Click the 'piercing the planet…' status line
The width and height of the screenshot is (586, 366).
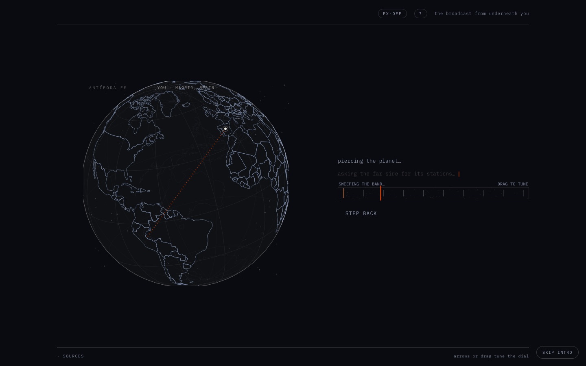tap(370, 161)
